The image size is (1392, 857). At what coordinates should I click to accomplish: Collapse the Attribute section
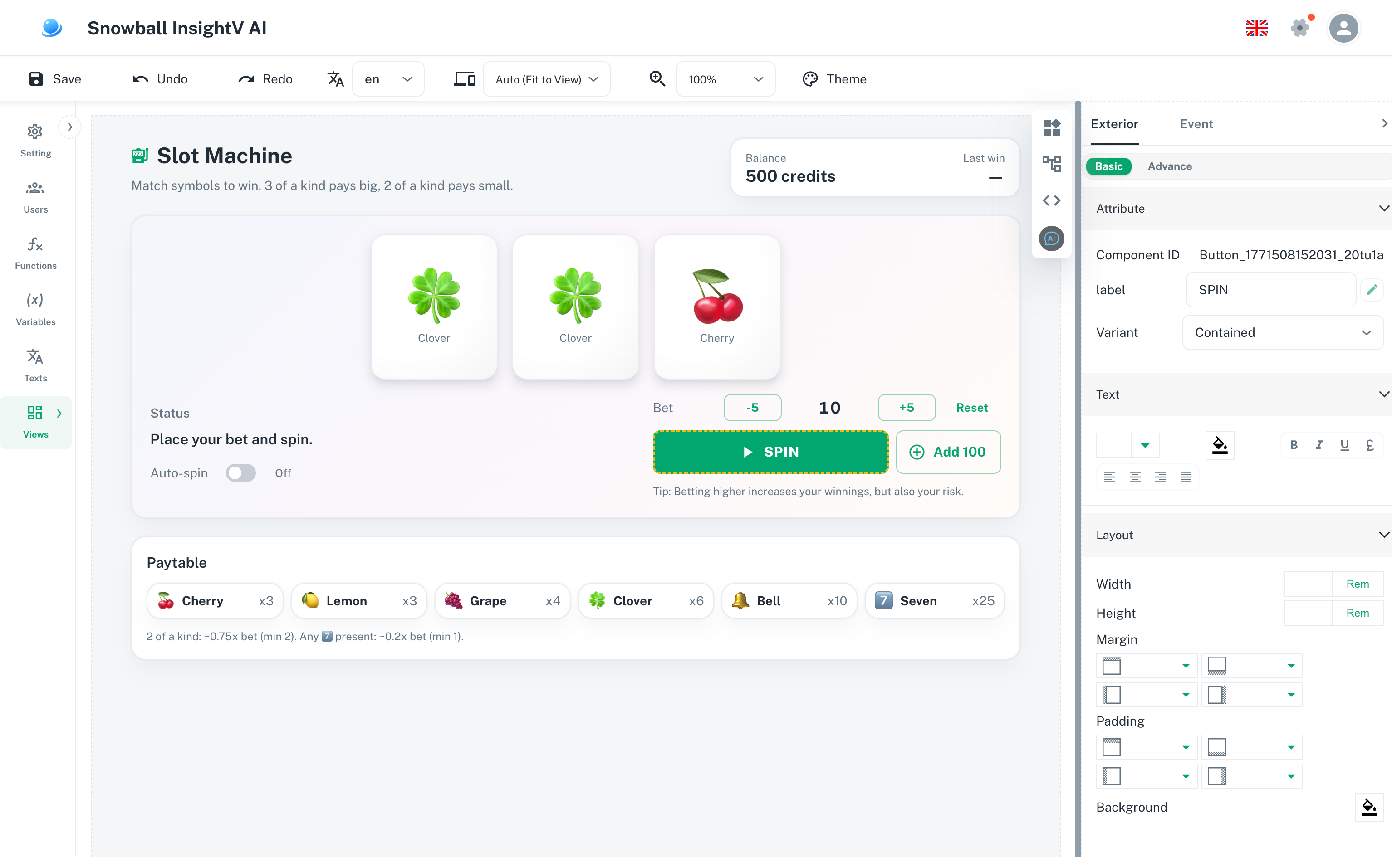click(1385, 208)
